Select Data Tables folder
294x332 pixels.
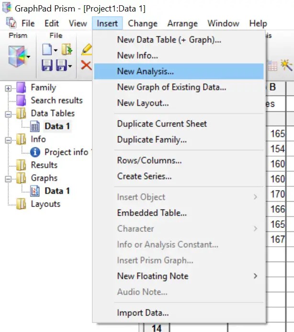tap(53, 113)
